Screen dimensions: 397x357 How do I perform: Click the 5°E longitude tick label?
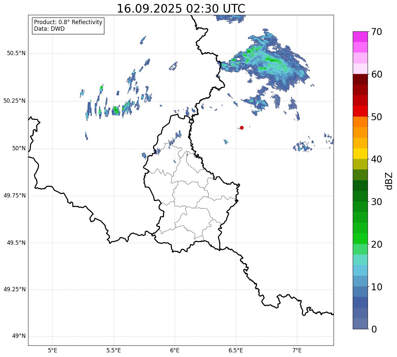[53, 350]
